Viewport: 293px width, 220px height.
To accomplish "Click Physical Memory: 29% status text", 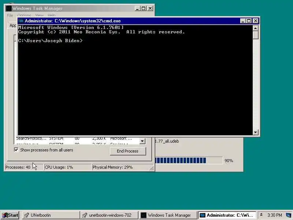I will [112, 167].
